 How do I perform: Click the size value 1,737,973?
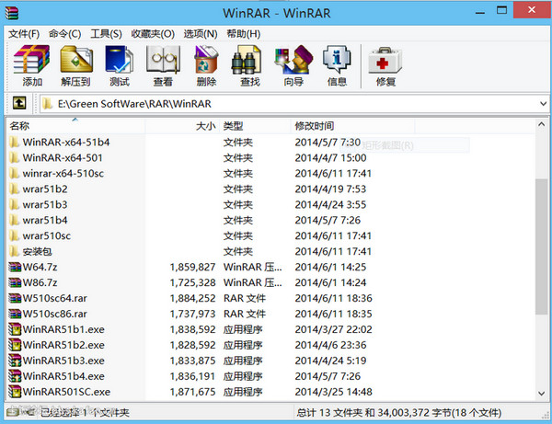pyautogui.click(x=192, y=314)
